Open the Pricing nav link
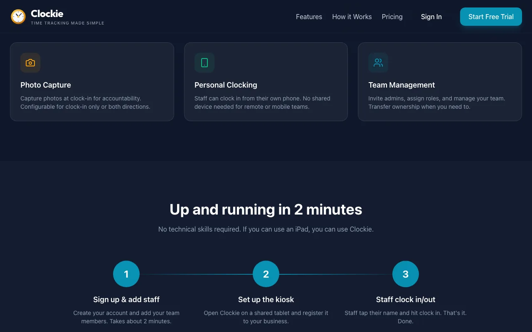This screenshot has height=332, width=532. 392,17
